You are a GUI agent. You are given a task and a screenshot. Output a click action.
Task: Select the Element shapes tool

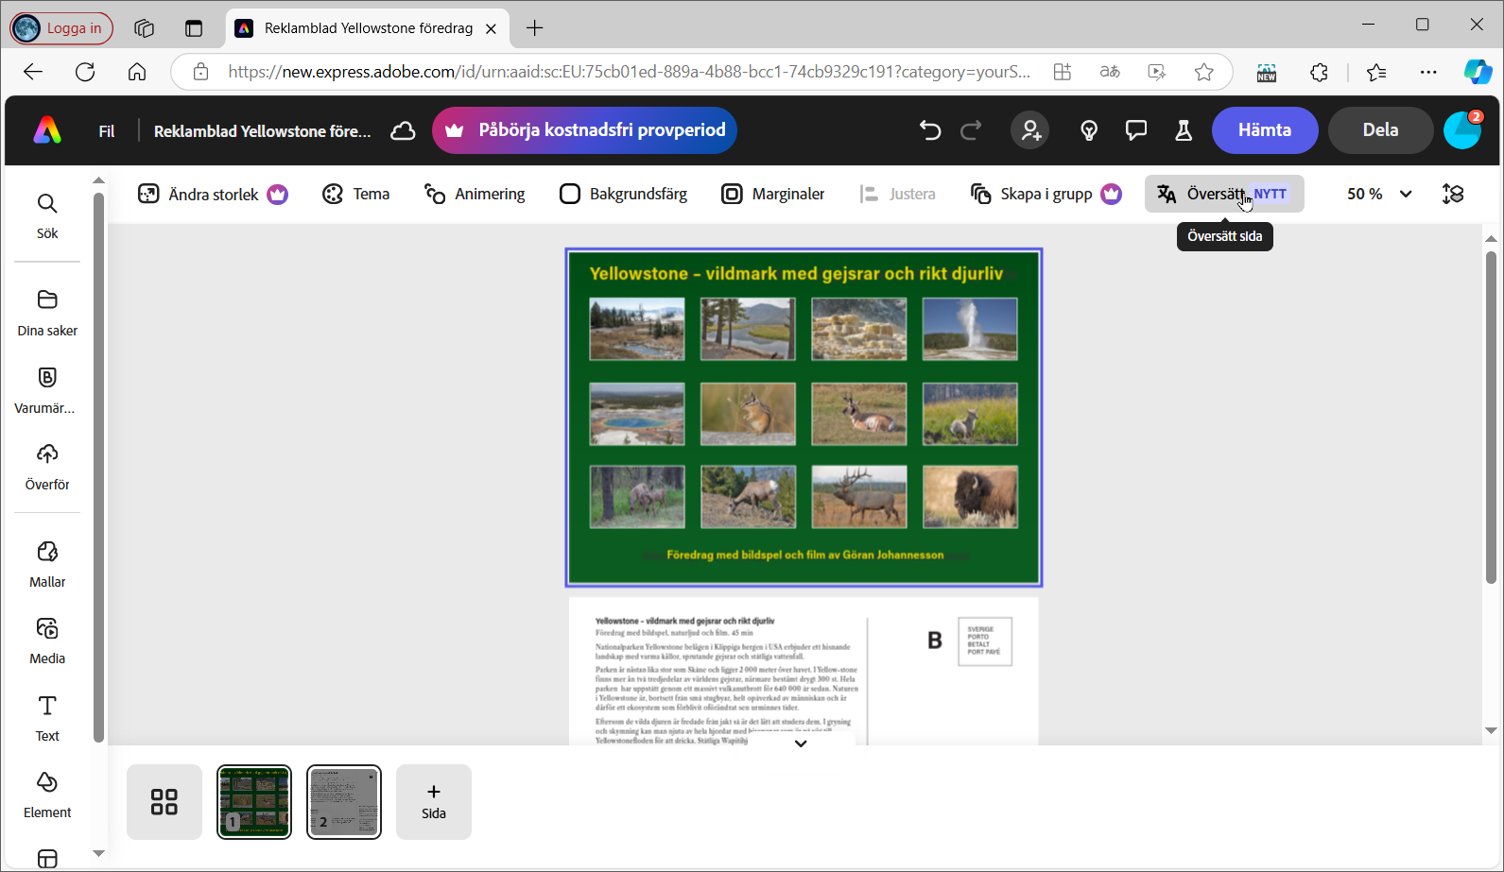(47, 795)
